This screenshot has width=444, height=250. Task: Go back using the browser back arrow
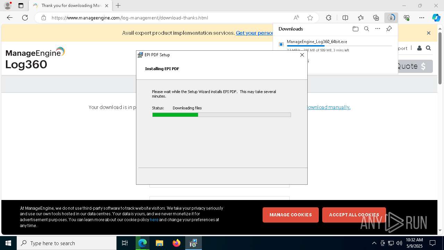tap(10, 18)
